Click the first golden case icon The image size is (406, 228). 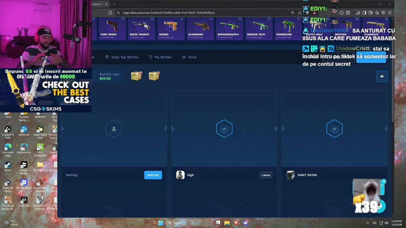click(136, 76)
